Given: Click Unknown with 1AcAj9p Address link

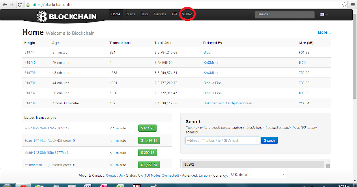Looking at the screenshot, I should point(228,103).
